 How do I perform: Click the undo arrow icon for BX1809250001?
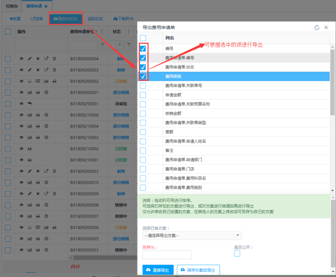[x=30, y=104]
